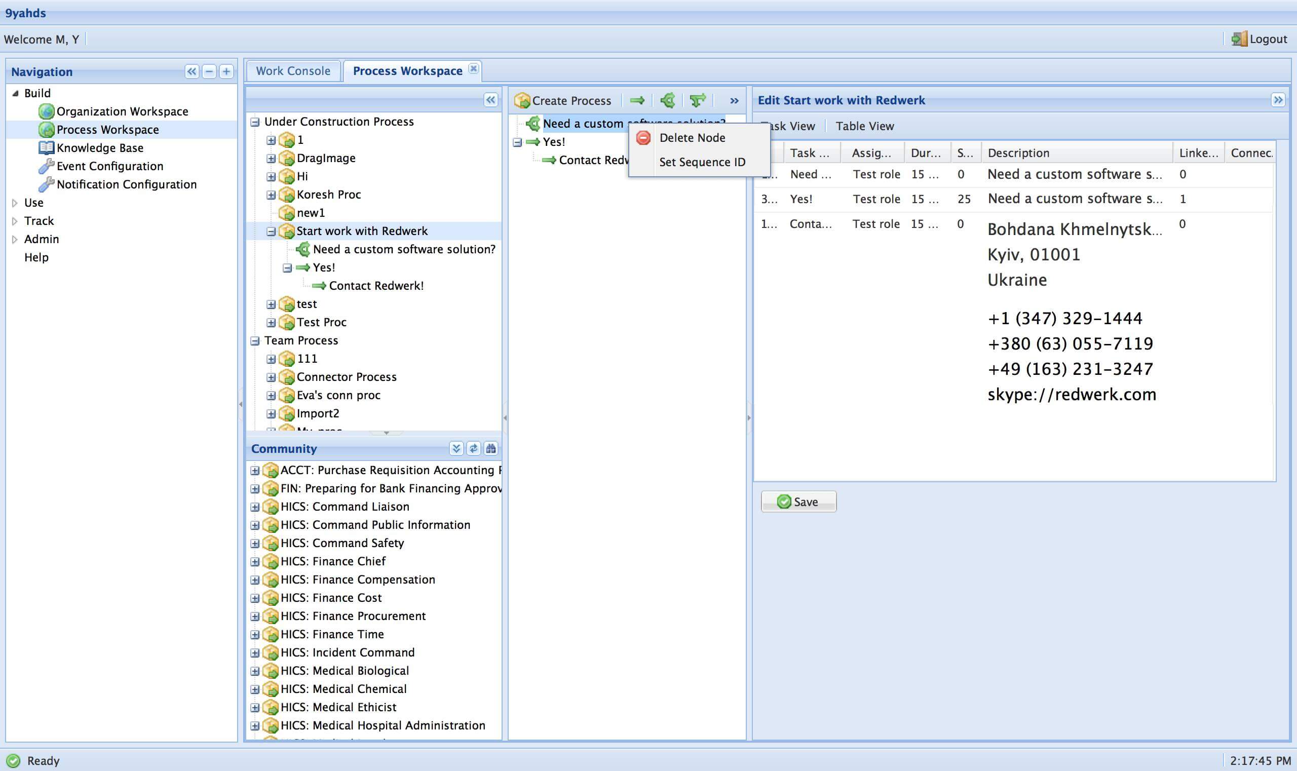This screenshot has height=771, width=1297.
Task: Sort by the Description column header
Action: tap(1076, 153)
